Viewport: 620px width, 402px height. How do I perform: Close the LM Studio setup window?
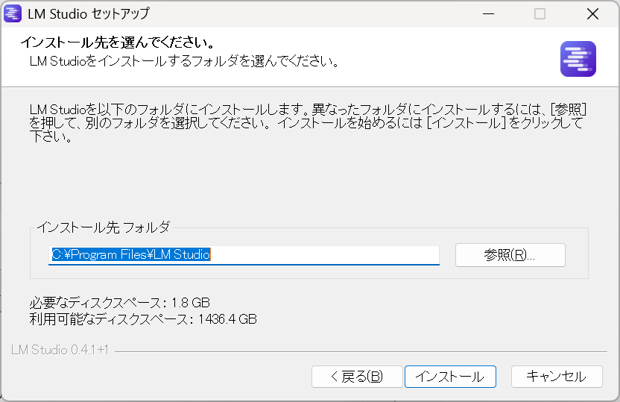tap(592, 13)
